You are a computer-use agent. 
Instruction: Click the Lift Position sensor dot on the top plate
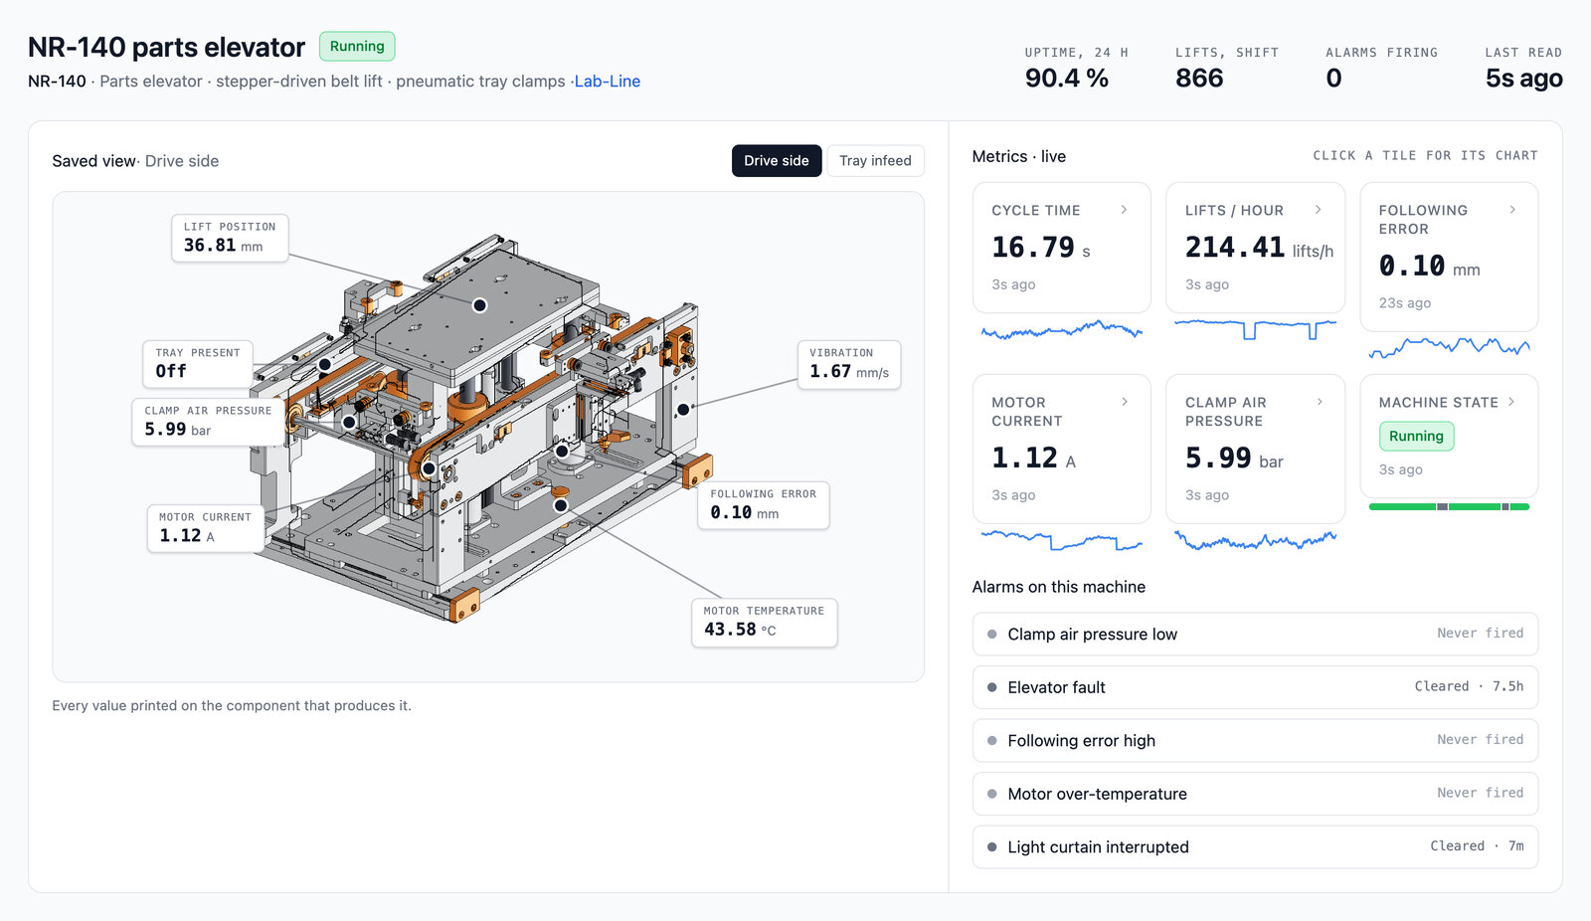[479, 305]
